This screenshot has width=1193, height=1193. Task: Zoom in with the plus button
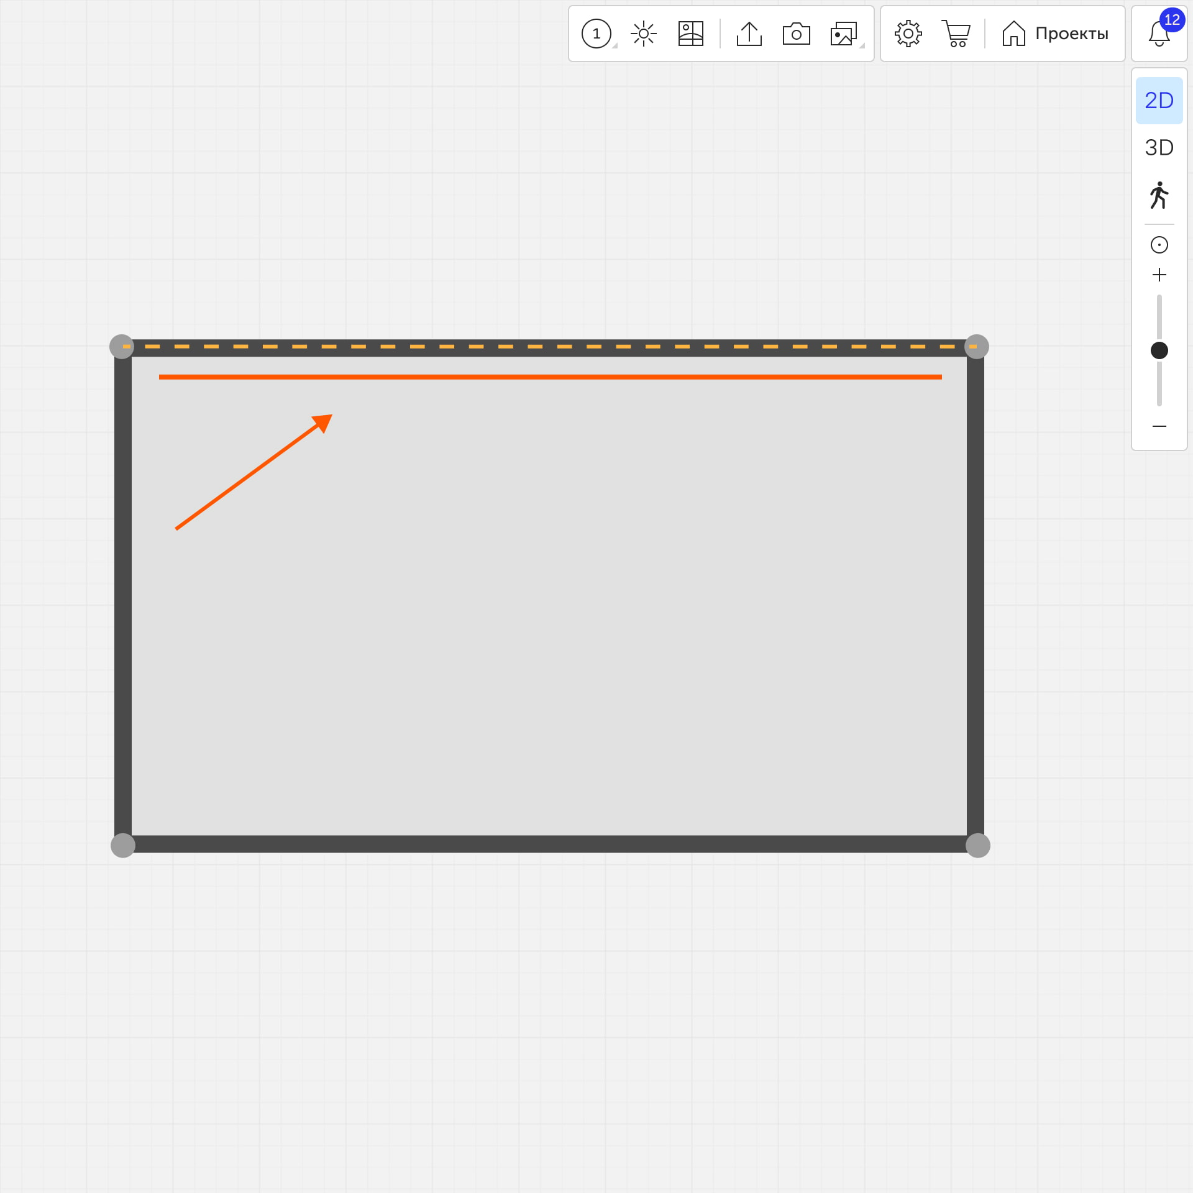pyautogui.click(x=1159, y=275)
